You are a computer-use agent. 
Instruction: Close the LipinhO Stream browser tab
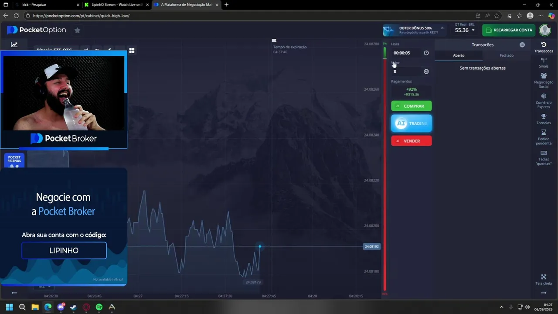pos(147,5)
